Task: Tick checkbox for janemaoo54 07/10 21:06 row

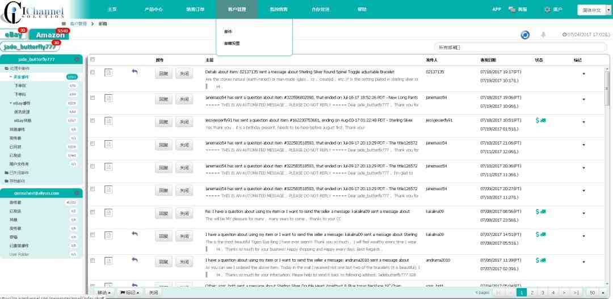Action: [93, 144]
